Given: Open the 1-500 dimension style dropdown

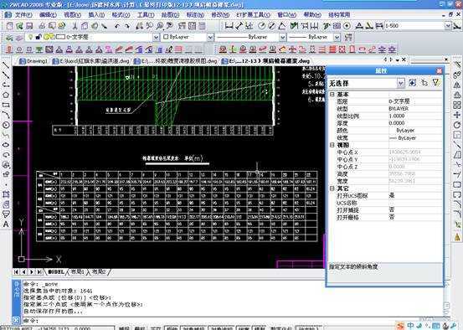Looking at the screenshot, I should click(x=448, y=26).
